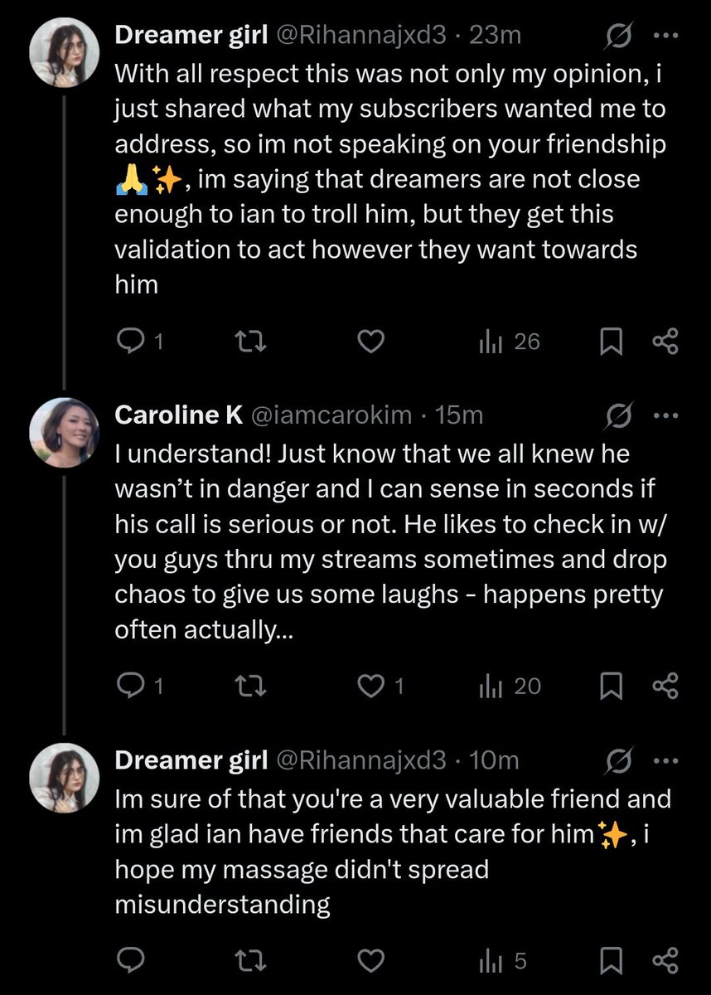Open more options on first Dreamer girl tweet

665,36
